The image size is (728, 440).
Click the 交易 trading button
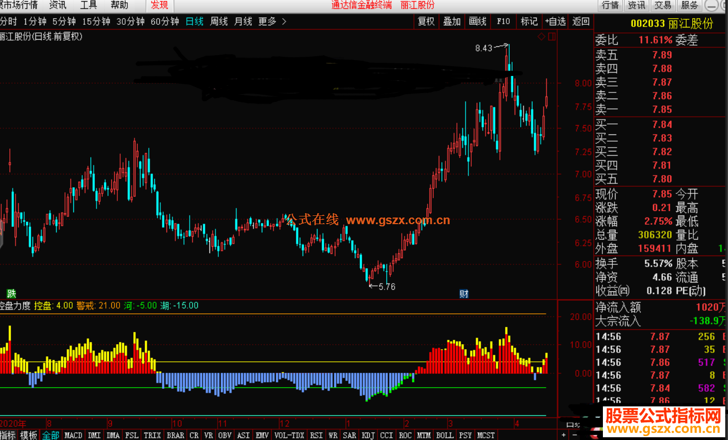(x=663, y=6)
